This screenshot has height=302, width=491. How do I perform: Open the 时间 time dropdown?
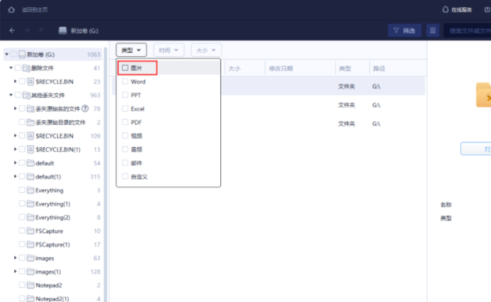(x=169, y=50)
